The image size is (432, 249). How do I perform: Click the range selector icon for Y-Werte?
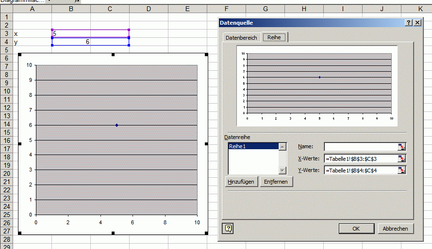(402, 171)
